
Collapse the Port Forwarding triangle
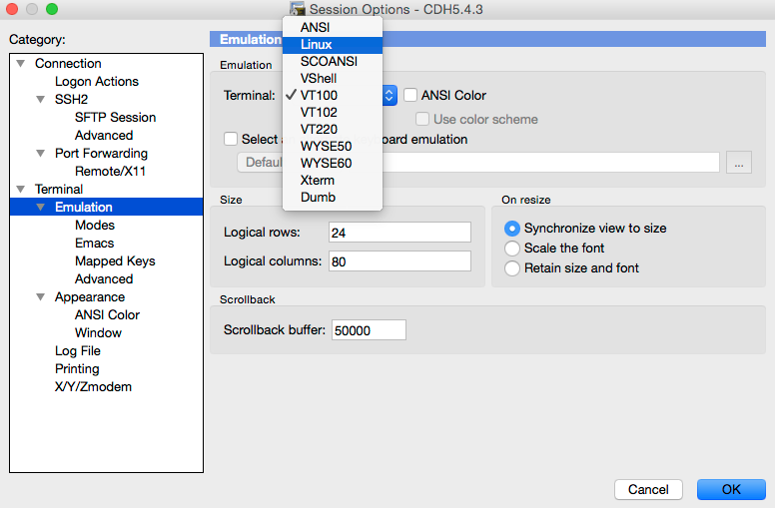(41, 153)
